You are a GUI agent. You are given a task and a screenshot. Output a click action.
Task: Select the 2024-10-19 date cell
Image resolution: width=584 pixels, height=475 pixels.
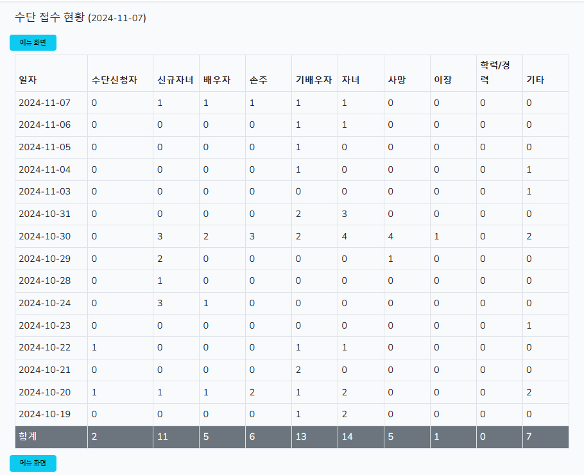(x=45, y=415)
